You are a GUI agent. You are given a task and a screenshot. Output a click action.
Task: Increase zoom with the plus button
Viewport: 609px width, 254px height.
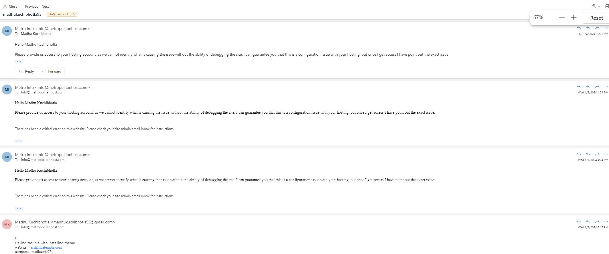[573, 18]
